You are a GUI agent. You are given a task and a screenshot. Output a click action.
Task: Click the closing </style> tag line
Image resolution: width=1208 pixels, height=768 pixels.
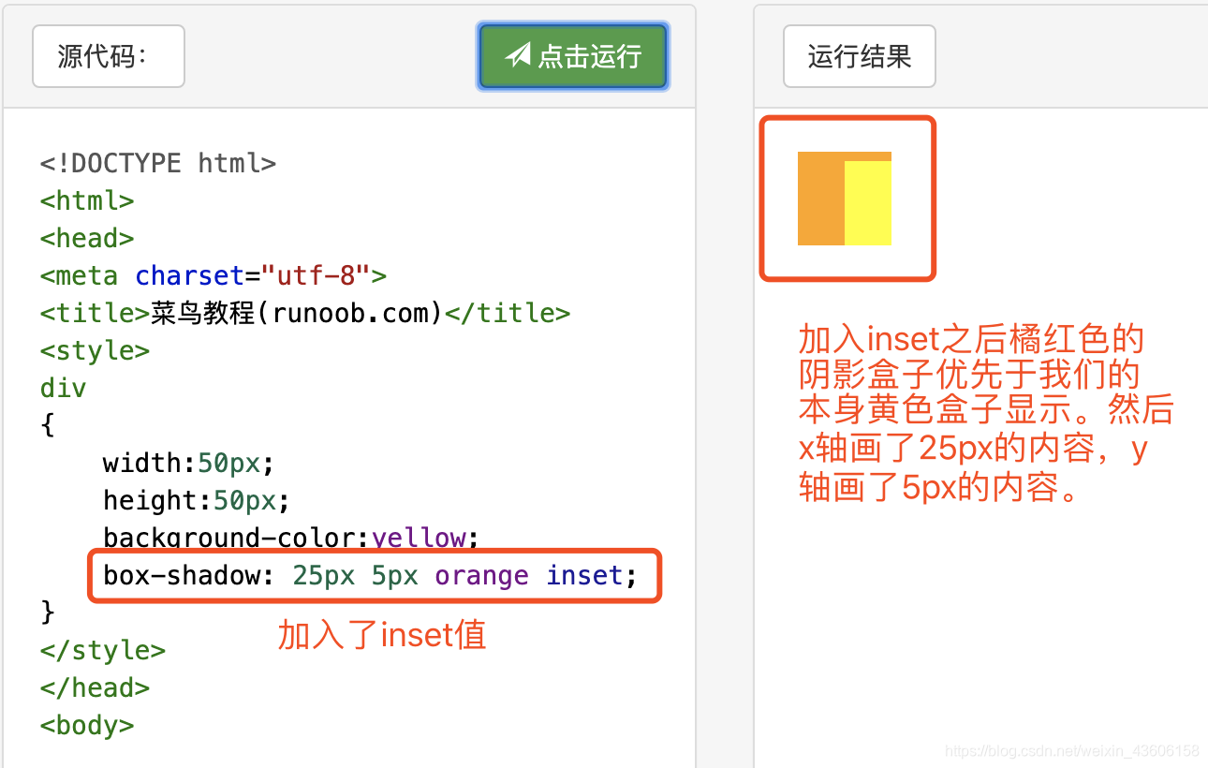pyautogui.click(x=103, y=650)
